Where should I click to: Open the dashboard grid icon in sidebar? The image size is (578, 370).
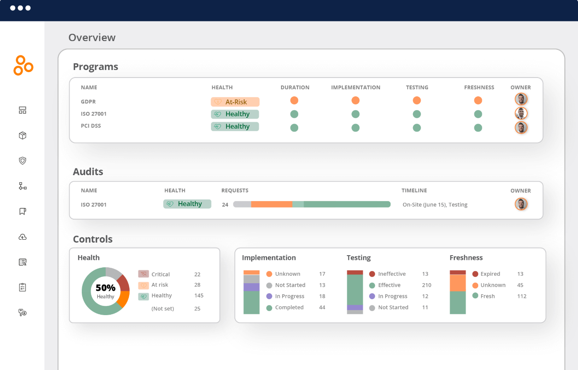coord(22,110)
